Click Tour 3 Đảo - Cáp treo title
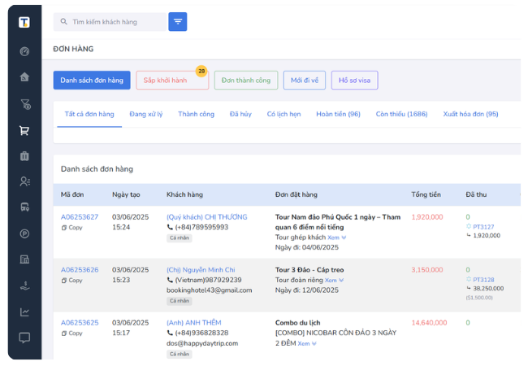The image size is (528, 366). coord(309,270)
